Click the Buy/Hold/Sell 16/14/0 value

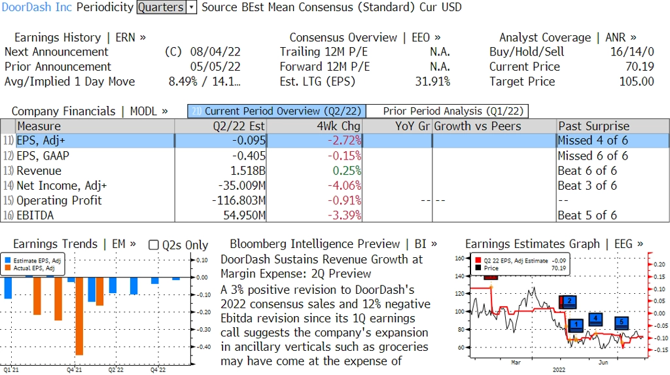(632, 52)
